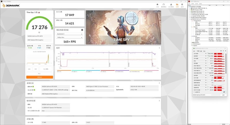
Task: Open the Tools menu in HWMonitor
Action: [x=197, y=4]
